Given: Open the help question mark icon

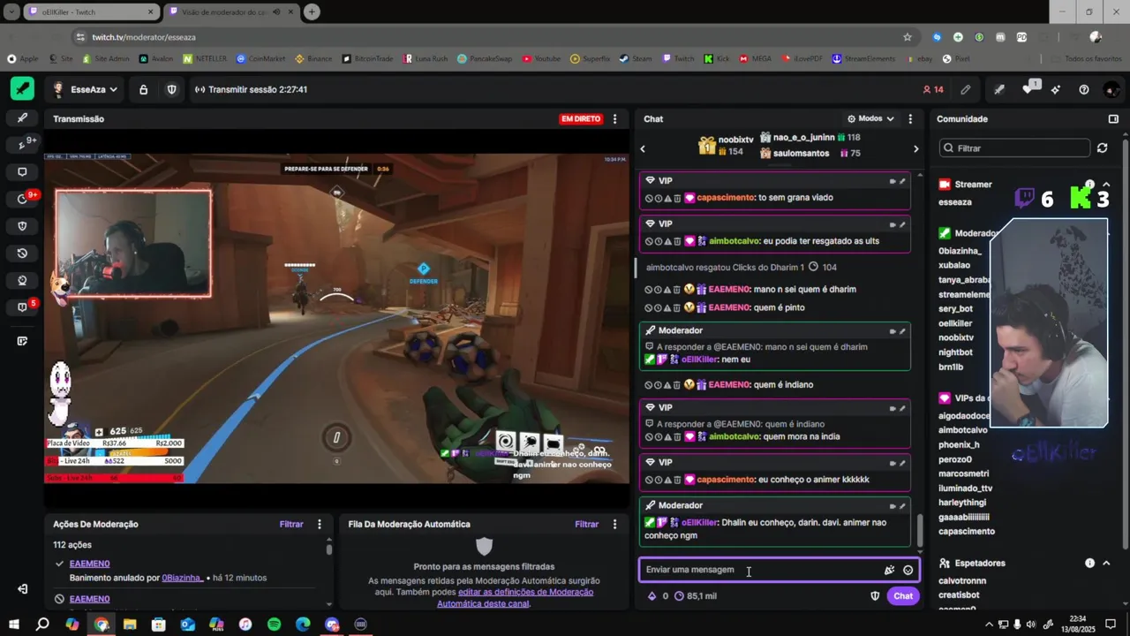Looking at the screenshot, I should coord(1084,89).
